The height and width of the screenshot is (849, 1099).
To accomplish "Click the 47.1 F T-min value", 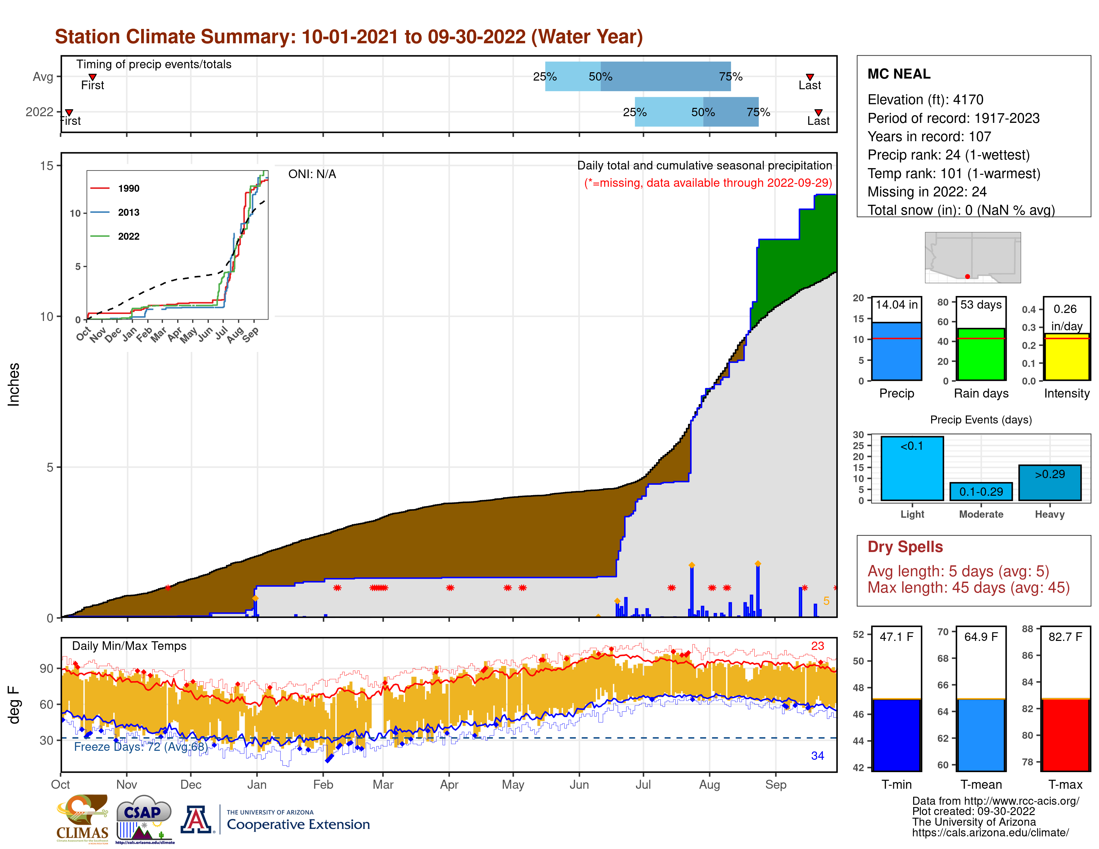I will pyautogui.click(x=896, y=637).
